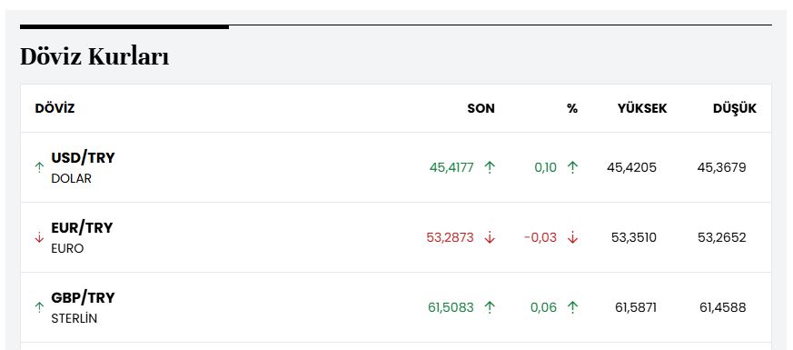Click the EURO label
The width and height of the screenshot is (793, 350).
pos(67,248)
